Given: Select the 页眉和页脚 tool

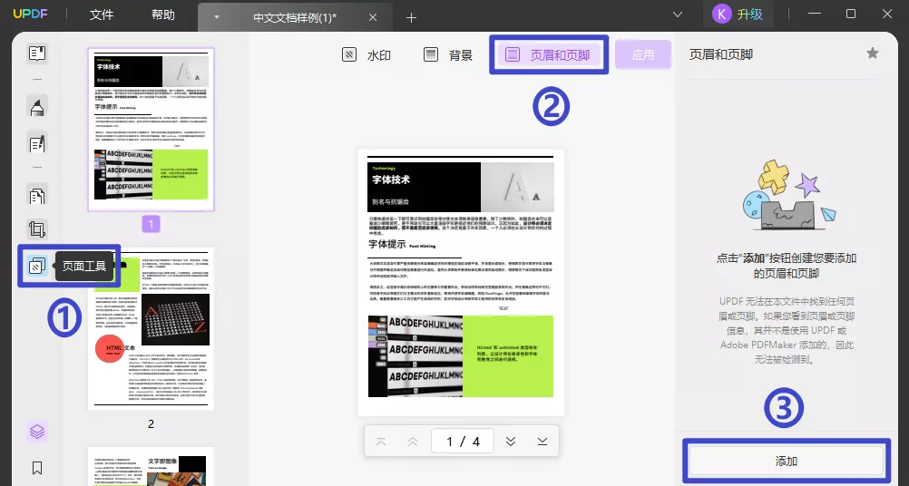Looking at the screenshot, I should 549,55.
